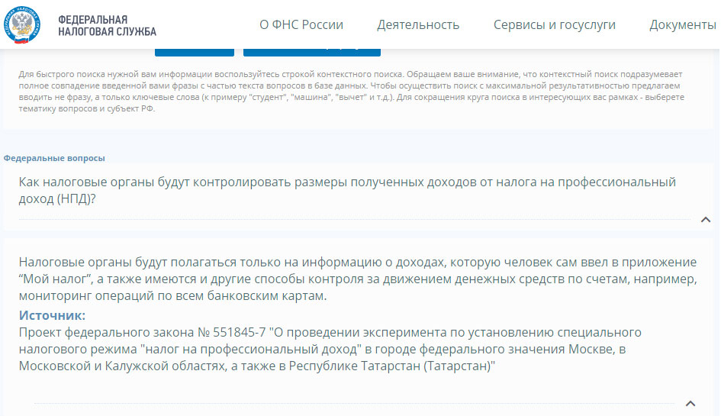721x416 pixels.
Task: Collapse the question about НПД income control
Action: (x=706, y=220)
